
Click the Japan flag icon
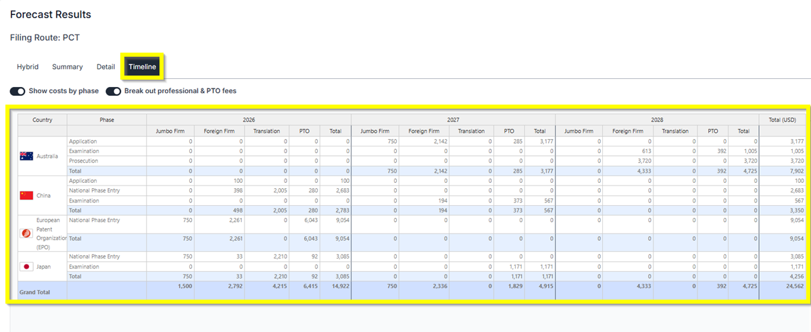tap(27, 267)
